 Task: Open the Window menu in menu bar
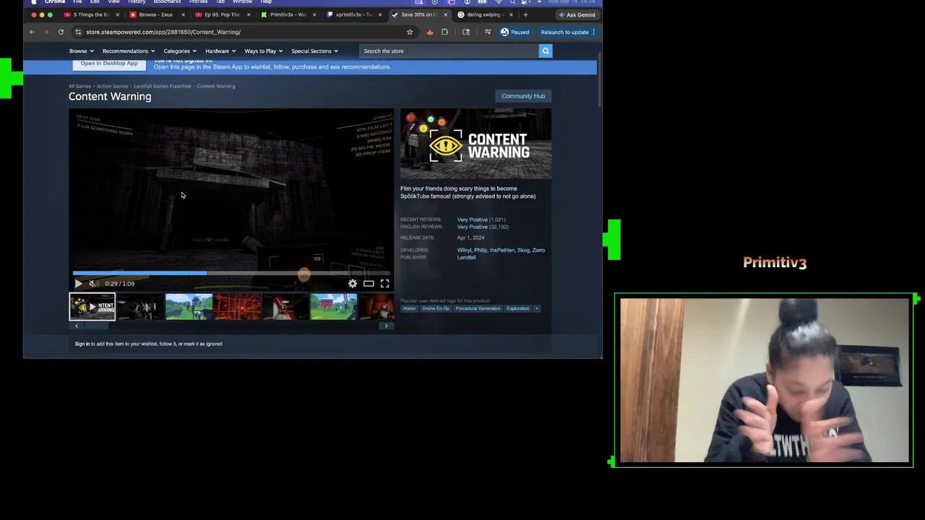pyautogui.click(x=242, y=2)
